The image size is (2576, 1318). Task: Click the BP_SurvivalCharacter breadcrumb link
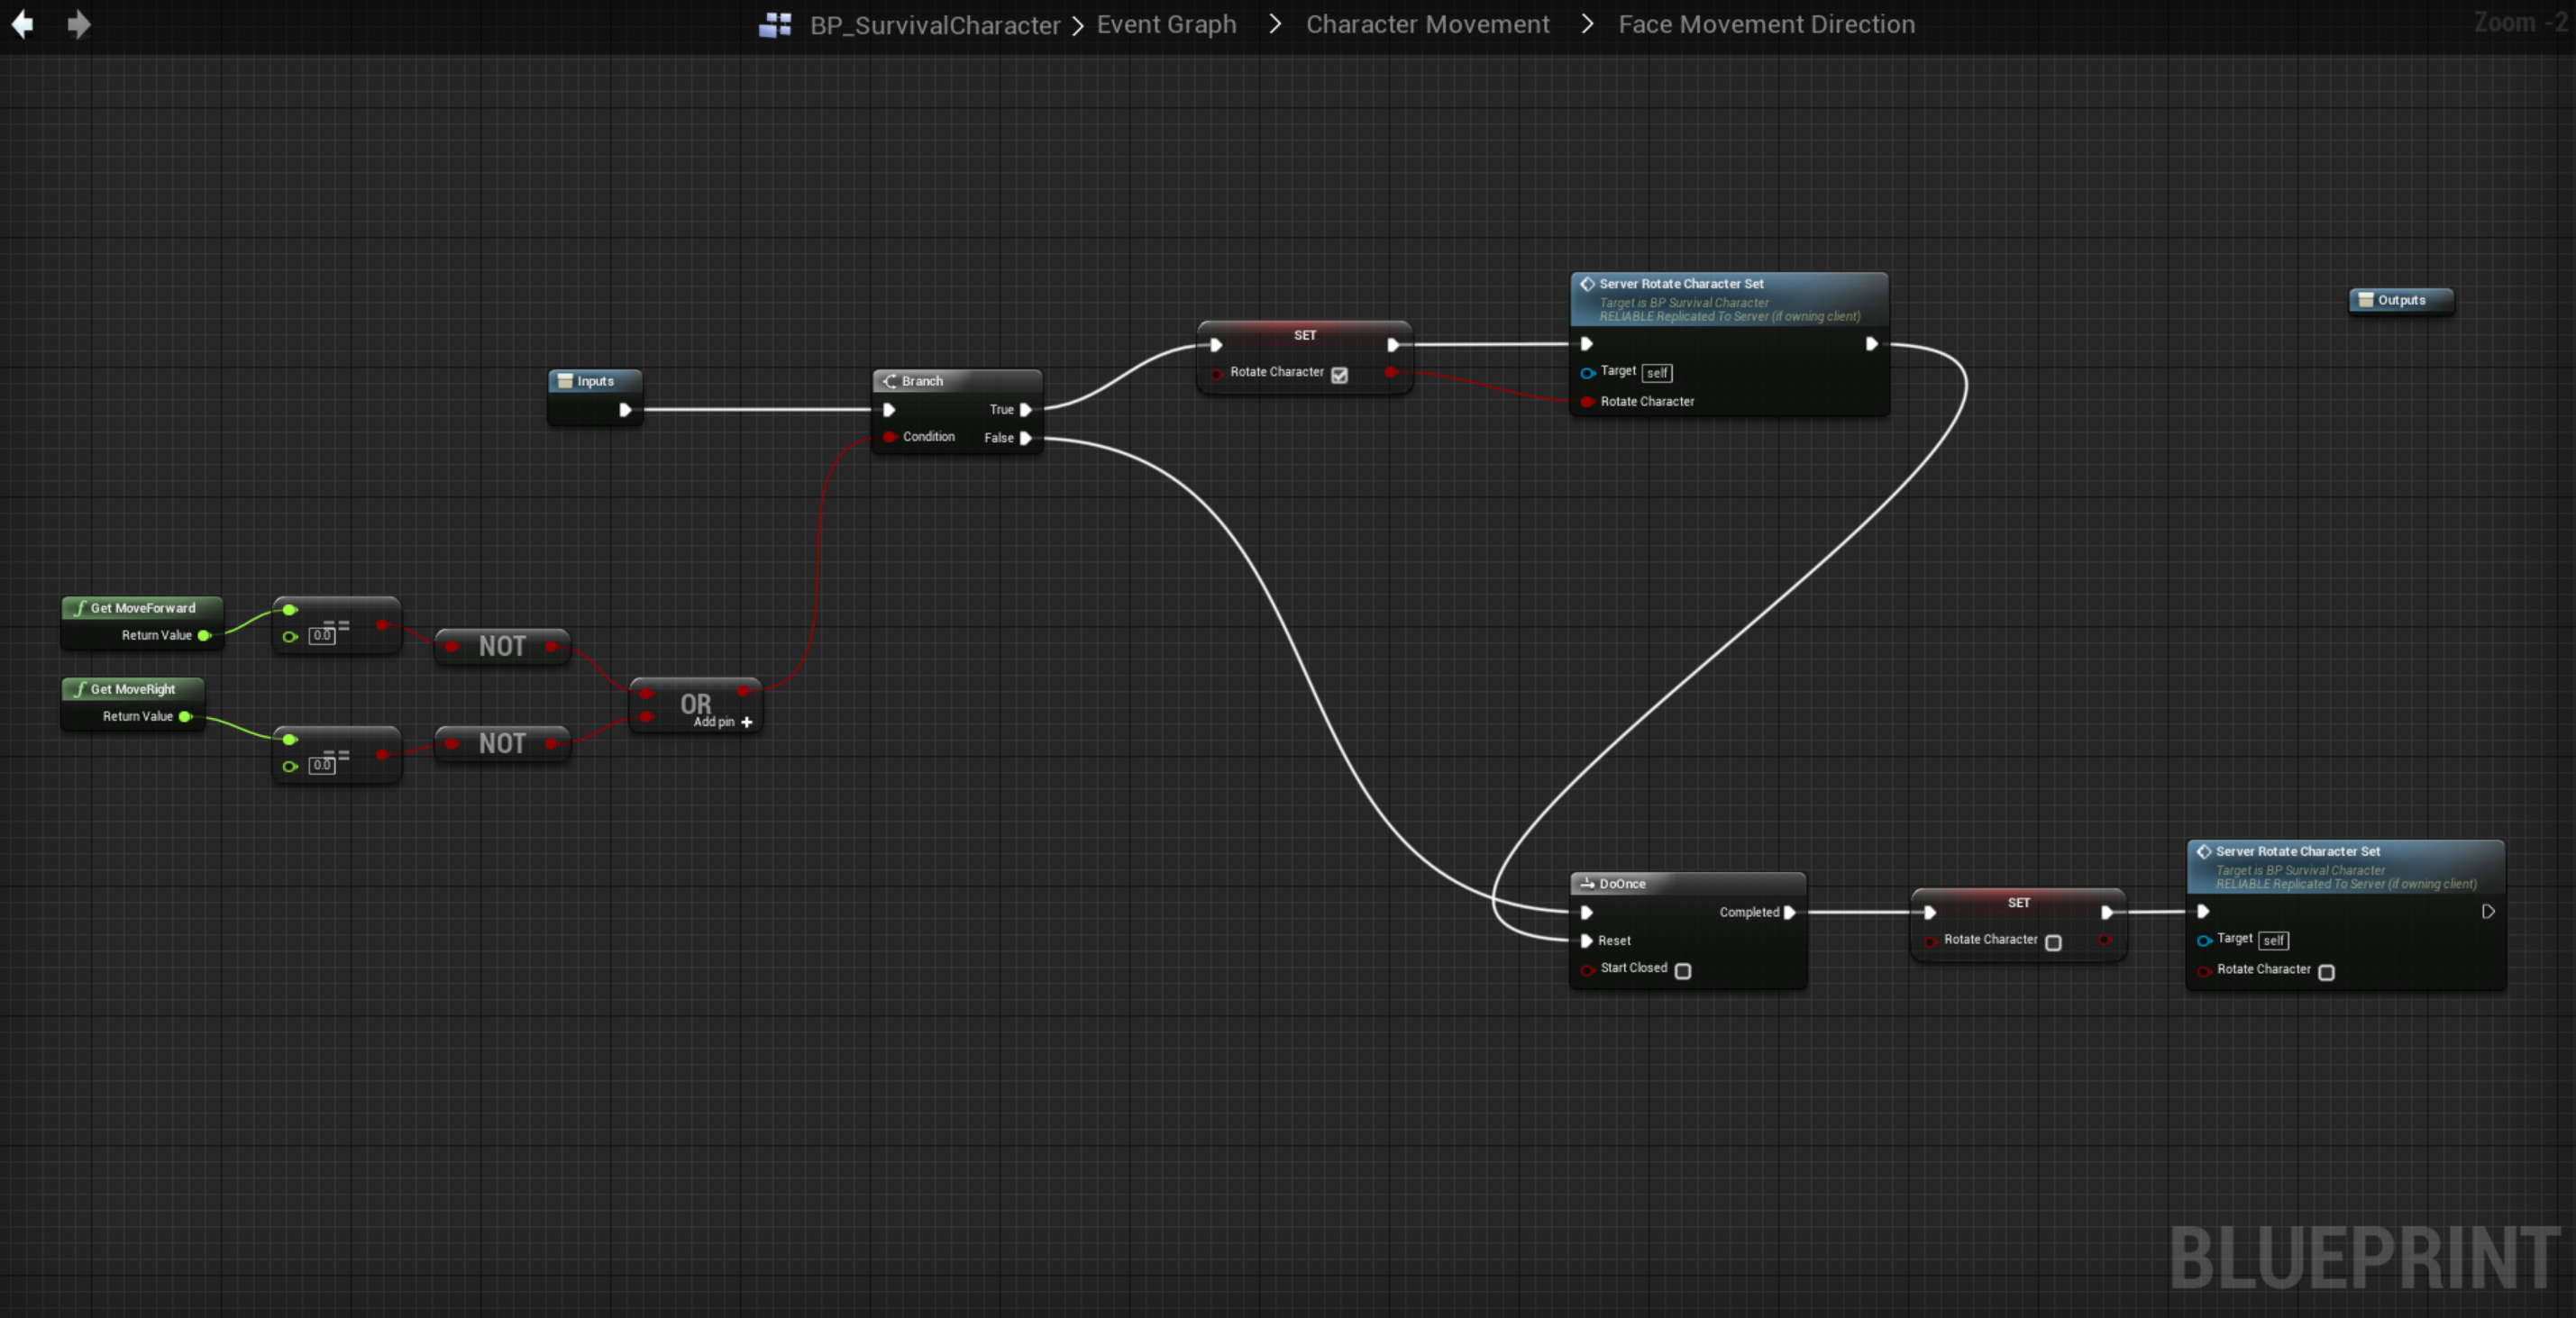coord(934,25)
